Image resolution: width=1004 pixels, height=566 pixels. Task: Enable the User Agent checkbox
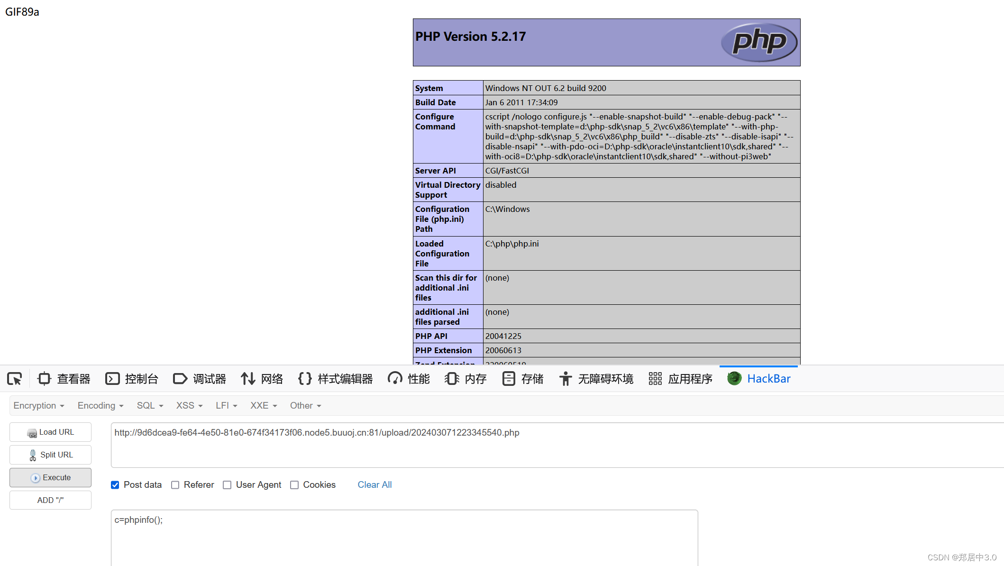tap(227, 485)
